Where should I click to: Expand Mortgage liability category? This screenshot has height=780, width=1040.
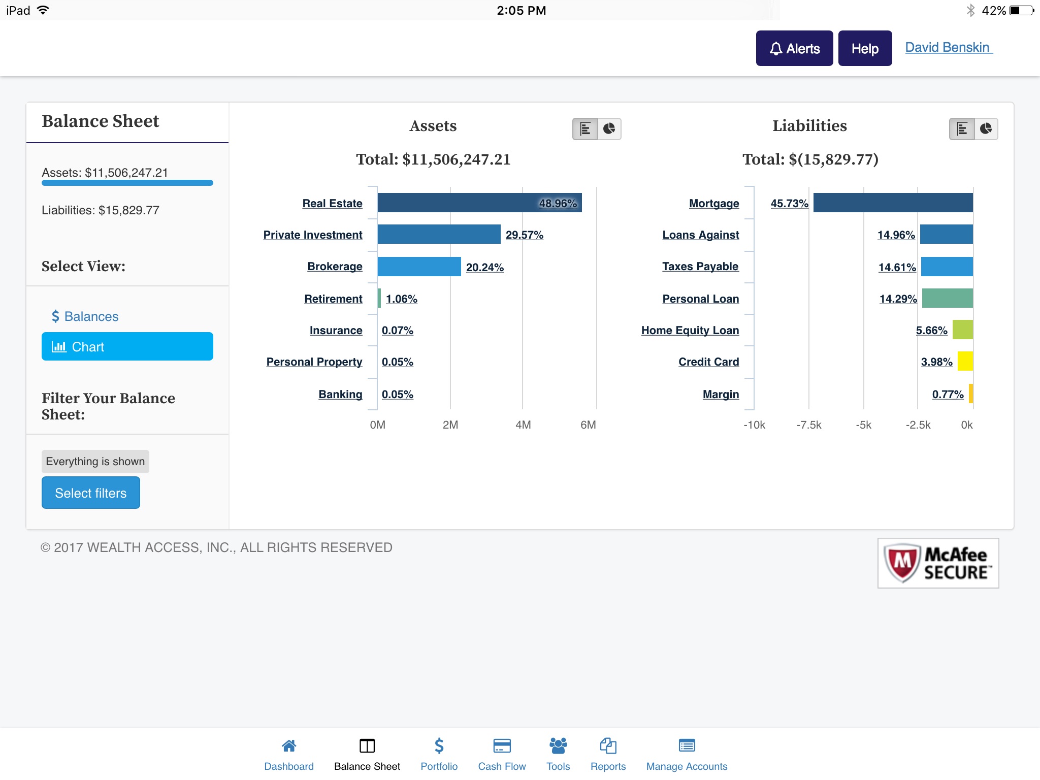point(712,204)
